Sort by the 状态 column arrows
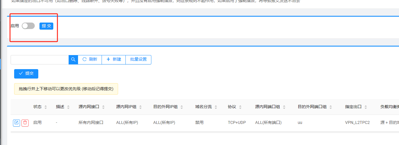The height and width of the screenshot is (145, 399). 46,107
